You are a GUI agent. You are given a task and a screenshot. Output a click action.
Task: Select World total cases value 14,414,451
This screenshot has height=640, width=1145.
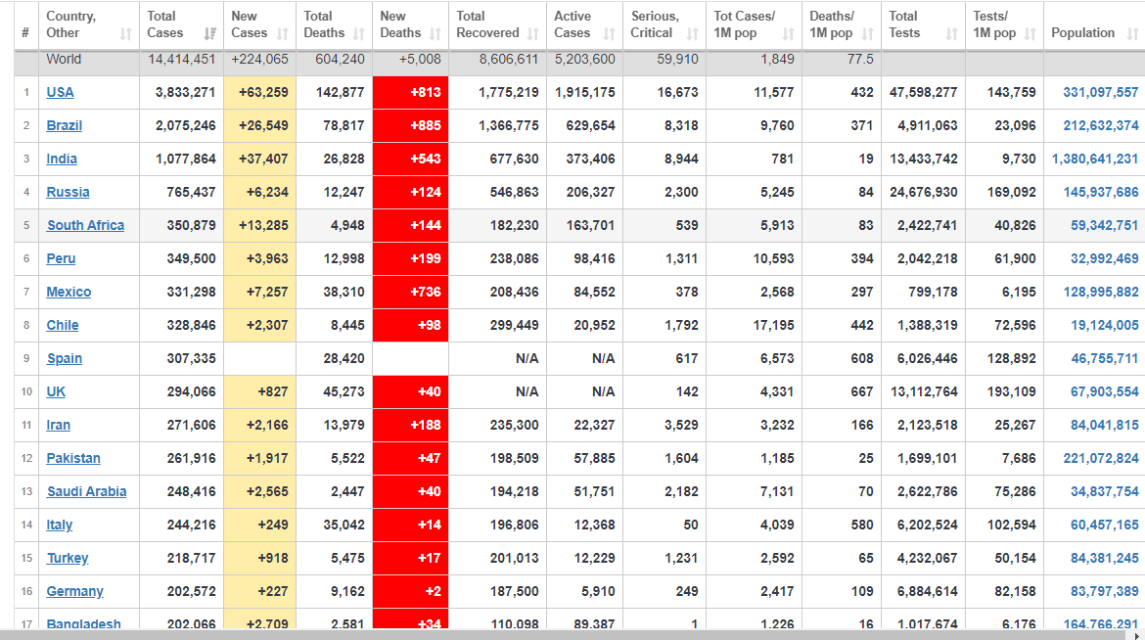click(x=182, y=59)
